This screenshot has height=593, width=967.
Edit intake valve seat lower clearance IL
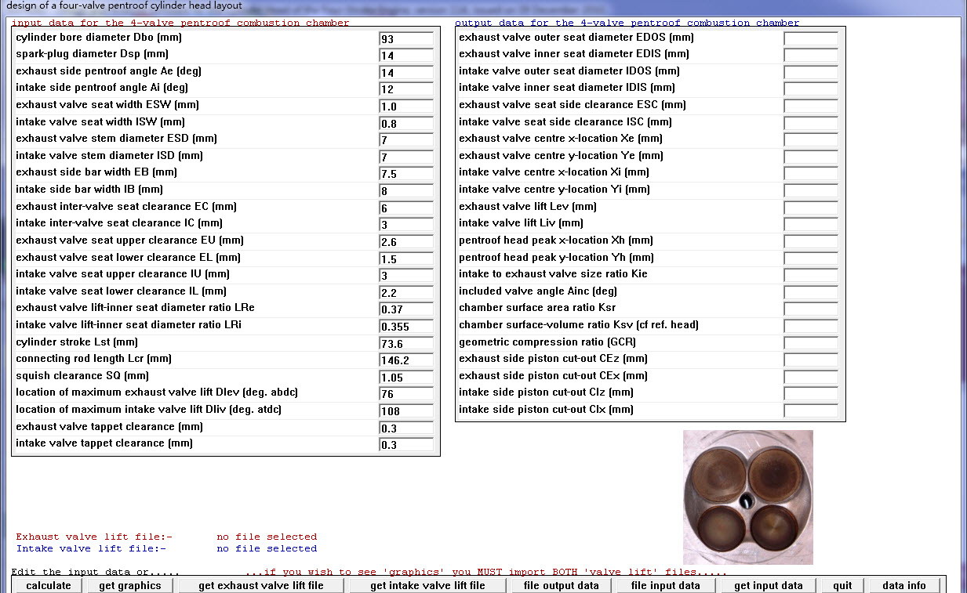tap(406, 293)
